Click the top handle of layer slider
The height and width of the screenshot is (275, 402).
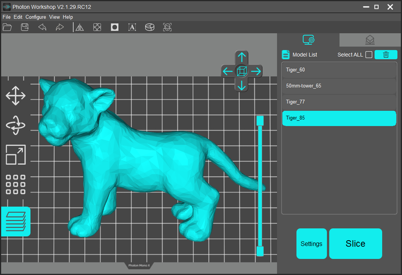(260, 120)
